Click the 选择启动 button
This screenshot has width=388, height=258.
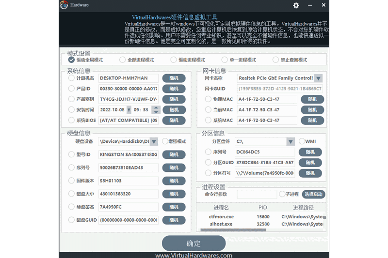314,194
